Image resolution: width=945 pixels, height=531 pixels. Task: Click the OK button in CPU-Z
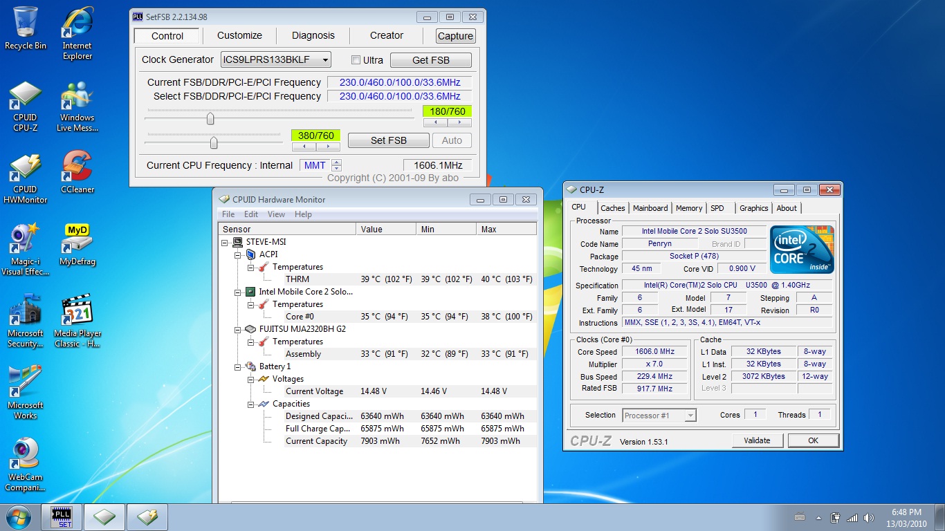(814, 440)
